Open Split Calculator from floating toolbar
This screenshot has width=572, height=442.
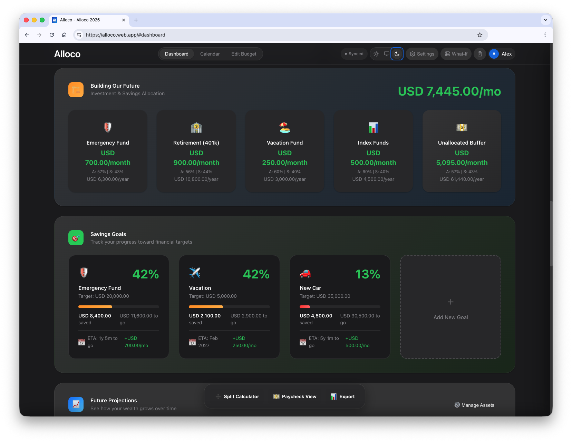click(237, 396)
